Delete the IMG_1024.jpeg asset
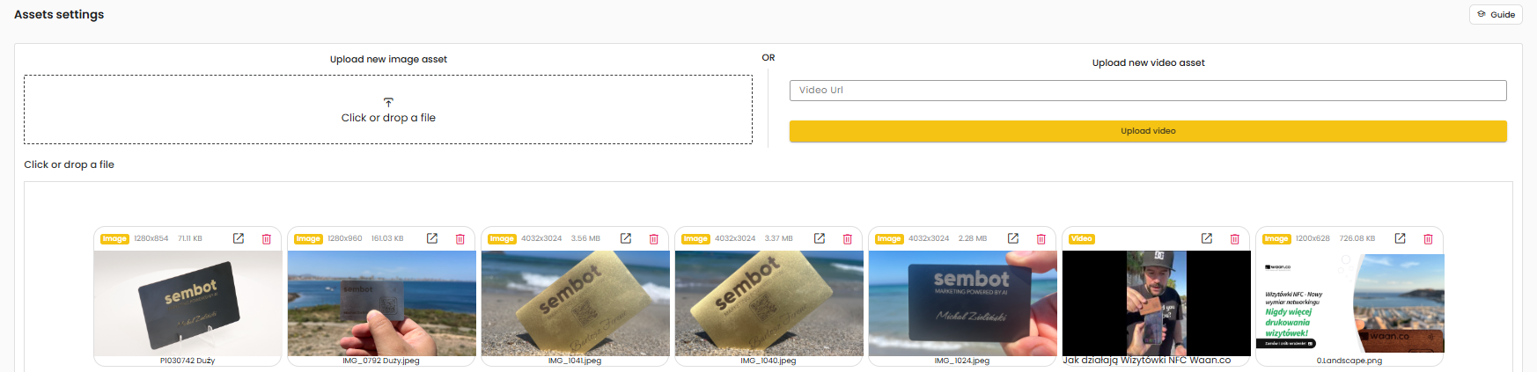This screenshot has height=372, width=1537. [x=1041, y=239]
